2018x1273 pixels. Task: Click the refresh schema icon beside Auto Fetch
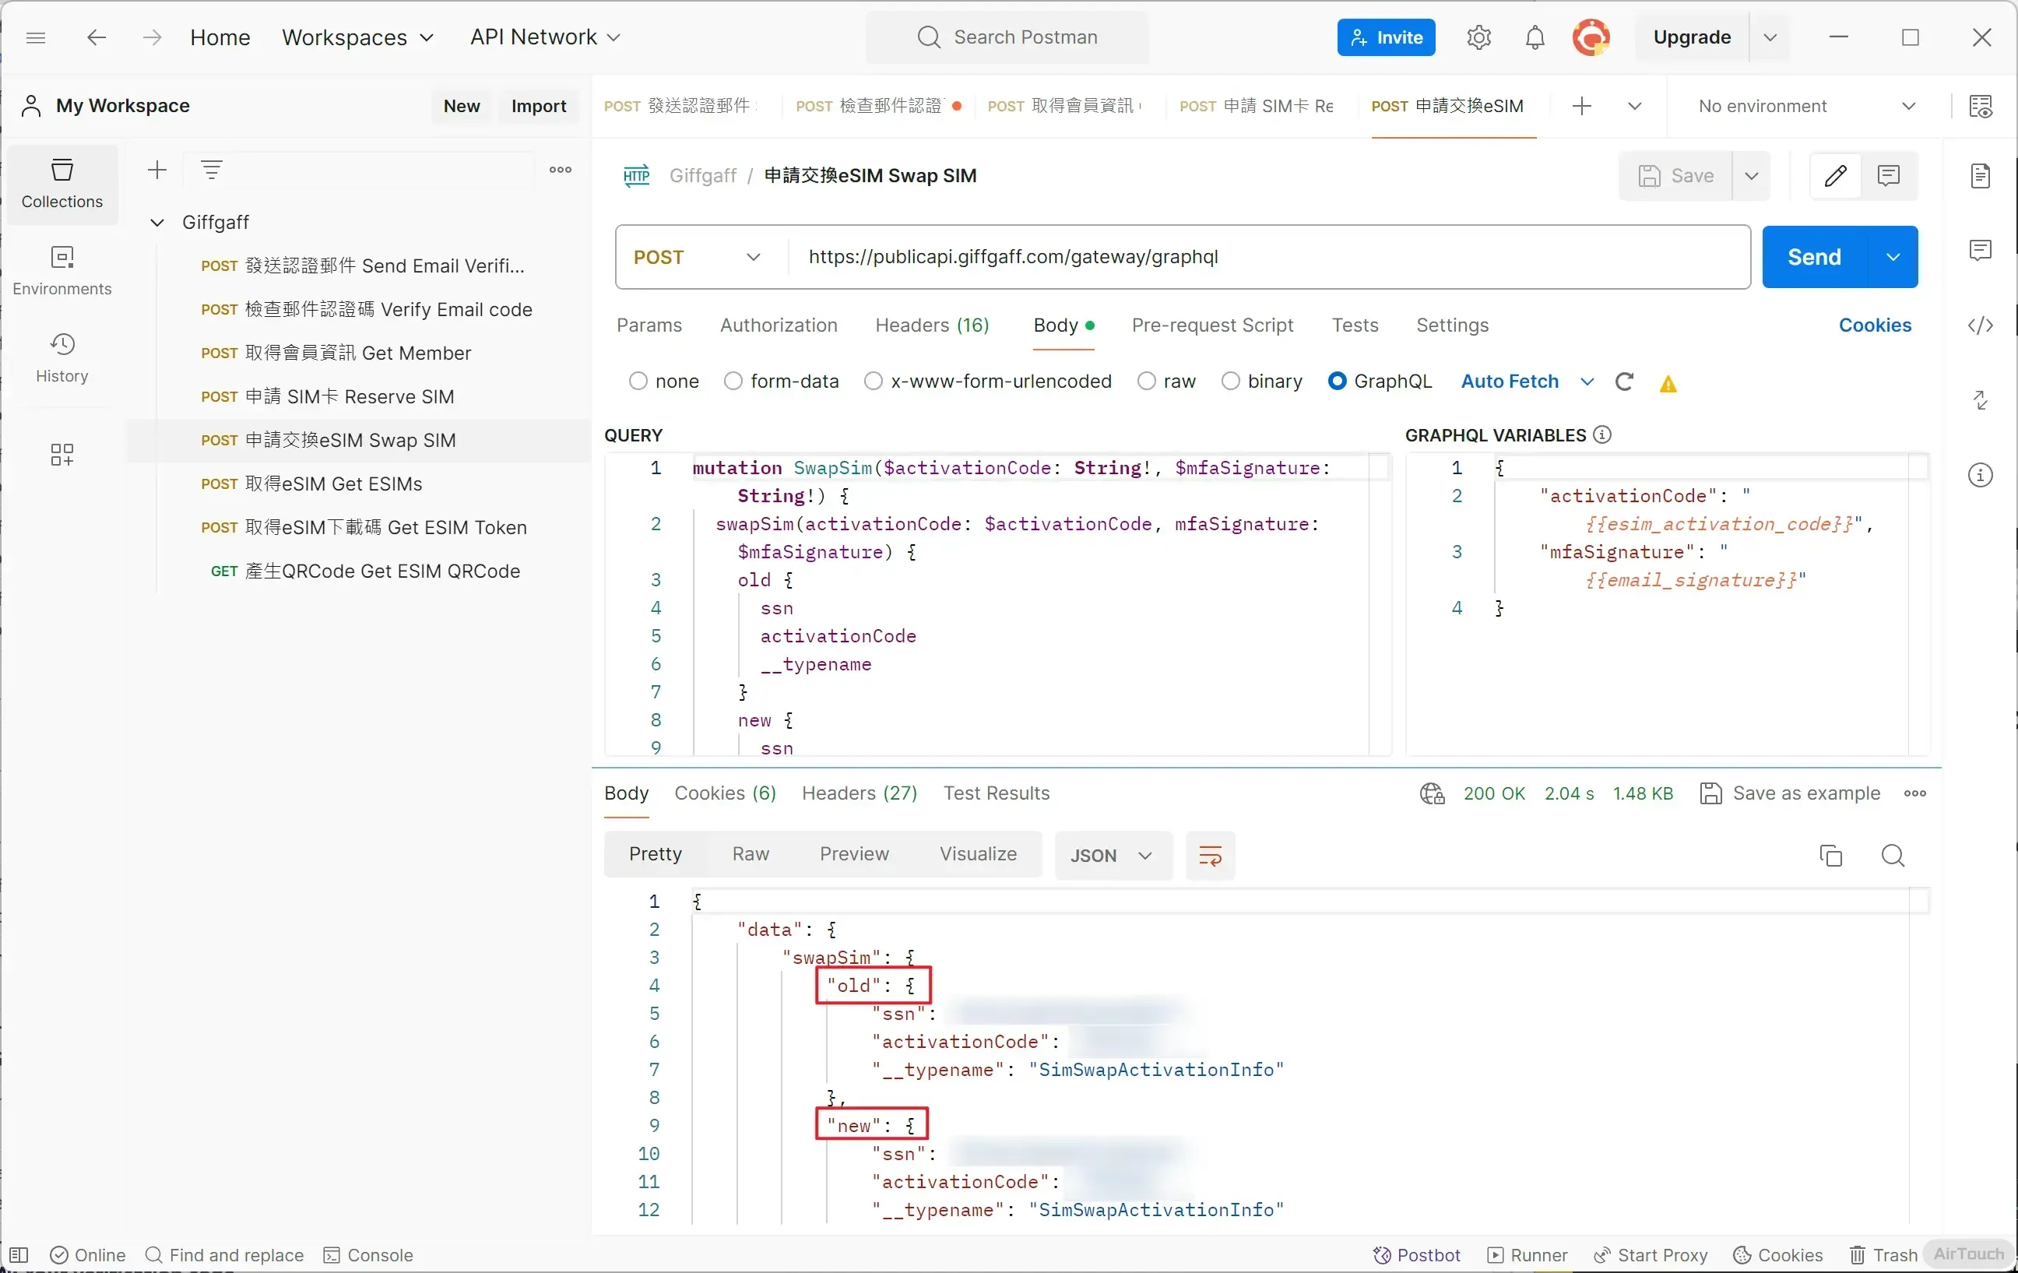pyautogui.click(x=1624, y=382)
